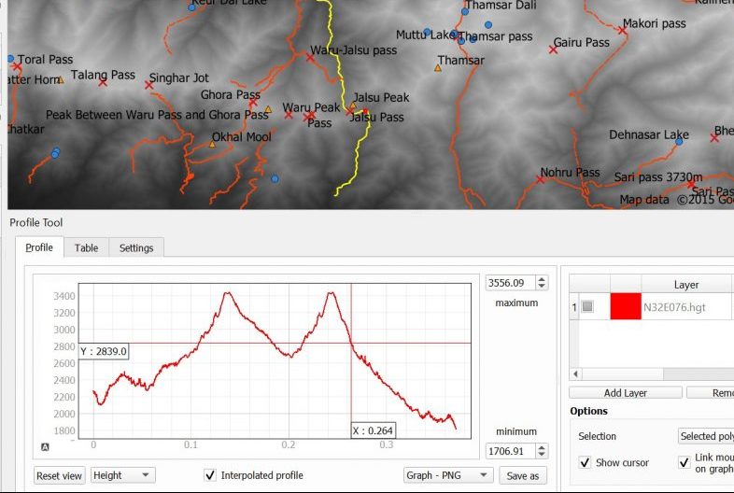734x493 pixels.
Task: Click the Makori pass marker
Action: coord(622,31)
